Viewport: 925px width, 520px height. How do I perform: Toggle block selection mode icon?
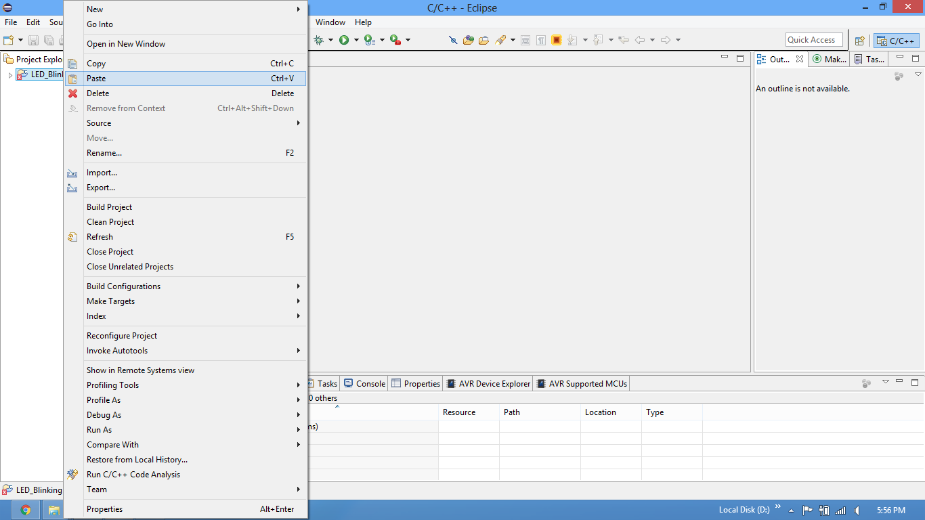(525, 40)
